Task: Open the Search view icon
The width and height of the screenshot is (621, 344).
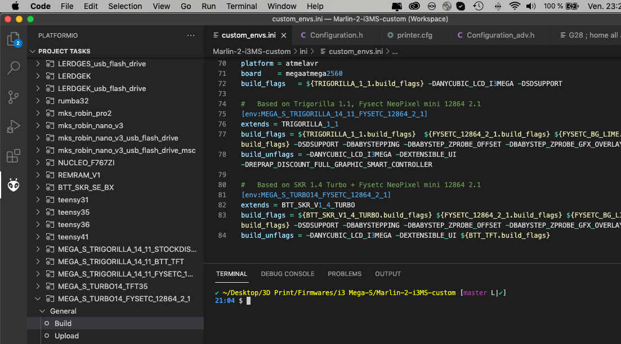Action: [x=14, y=67]
